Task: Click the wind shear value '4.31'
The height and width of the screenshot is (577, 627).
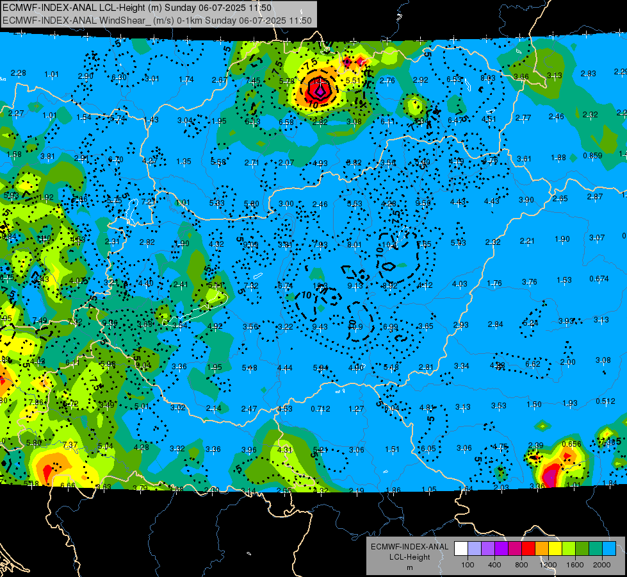Action: tap(285, 449)
